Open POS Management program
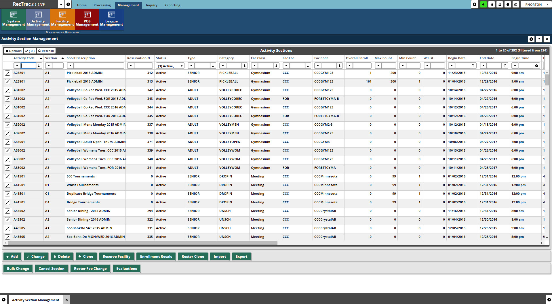The height and width of the screenshot is (304, 552). [x=87, y=19]
